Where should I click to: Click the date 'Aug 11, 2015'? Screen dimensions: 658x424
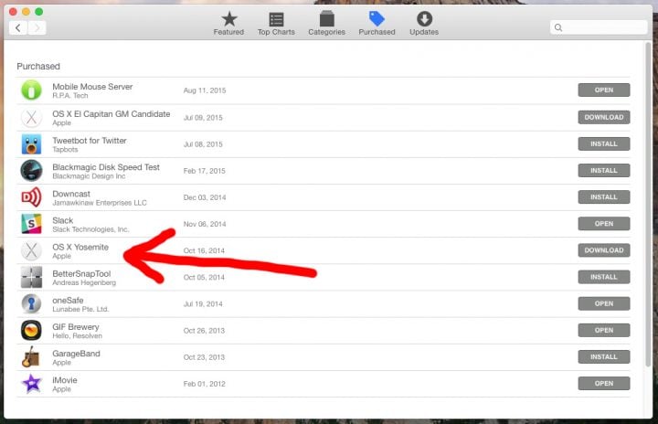tap(205, 90)
